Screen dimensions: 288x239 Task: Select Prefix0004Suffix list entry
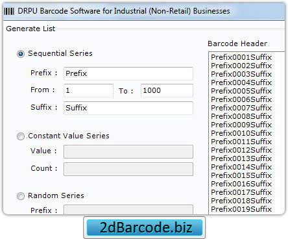point(241,82)
